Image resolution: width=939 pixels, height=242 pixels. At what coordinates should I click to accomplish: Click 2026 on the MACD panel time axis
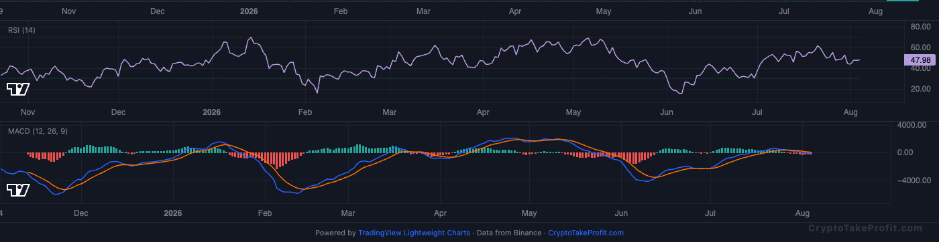(173, 213)
